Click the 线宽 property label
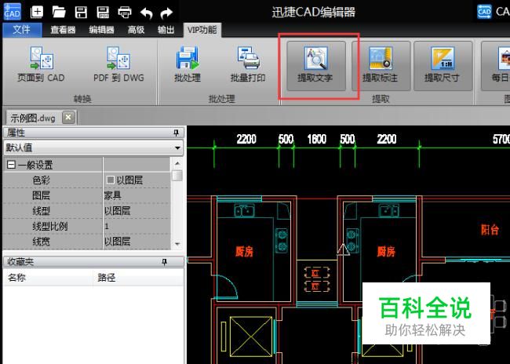The image size is (510, 364). coord(41,242)
